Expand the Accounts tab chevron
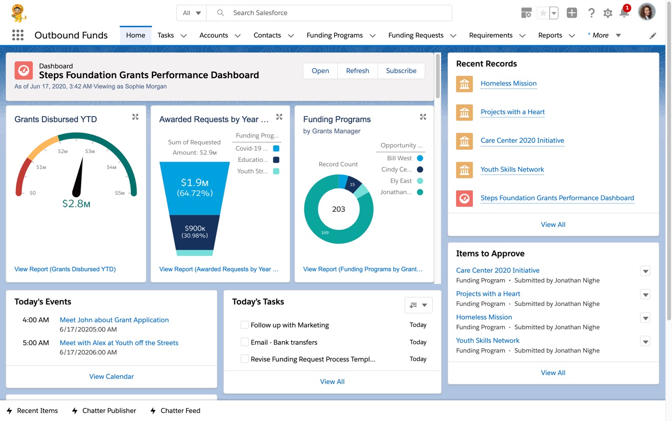Screen dimensions: 672x421 (237, 36)
